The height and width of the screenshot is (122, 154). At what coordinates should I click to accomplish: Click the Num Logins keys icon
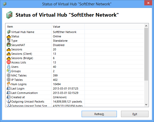(x=9, y=84)
